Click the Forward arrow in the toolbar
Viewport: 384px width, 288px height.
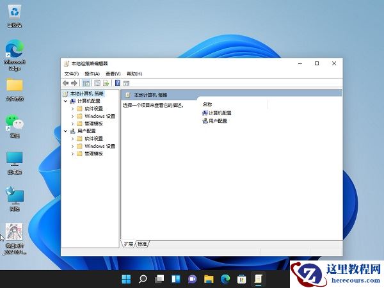(74, 83)
